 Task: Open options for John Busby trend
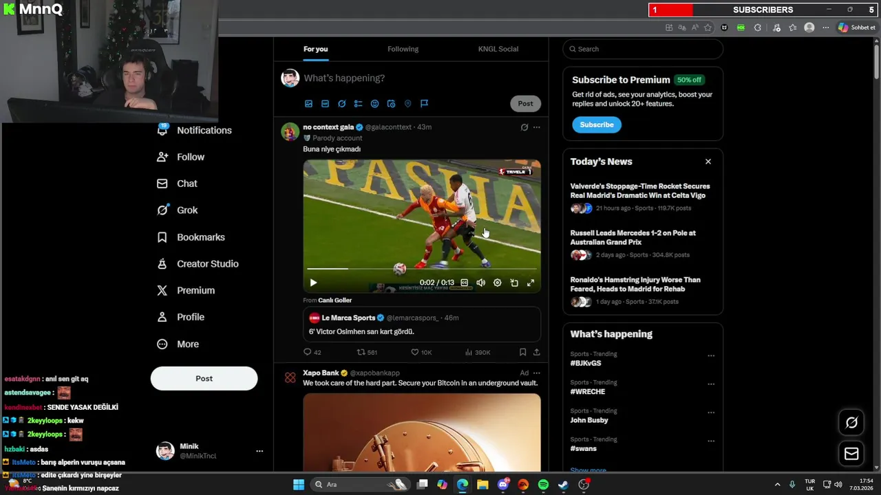[711, 412]
